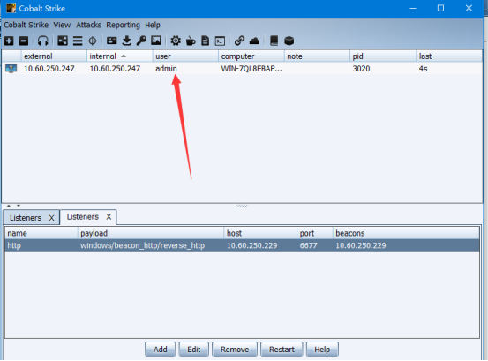Maximize the Cobalt Strike window
The width and height of the screenshot is (488, 361).
(440, 9)
